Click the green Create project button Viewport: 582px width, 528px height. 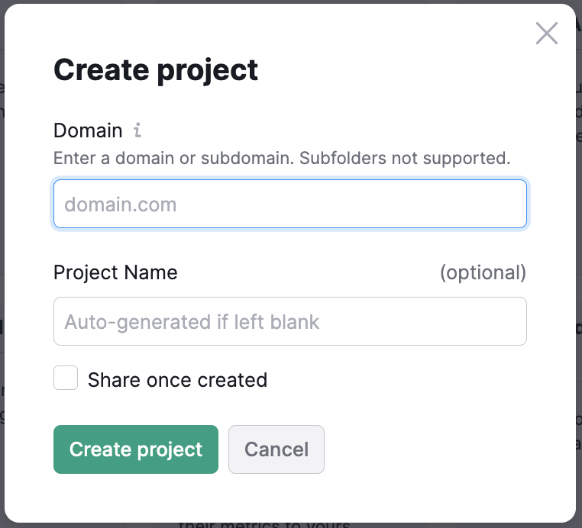136,449
